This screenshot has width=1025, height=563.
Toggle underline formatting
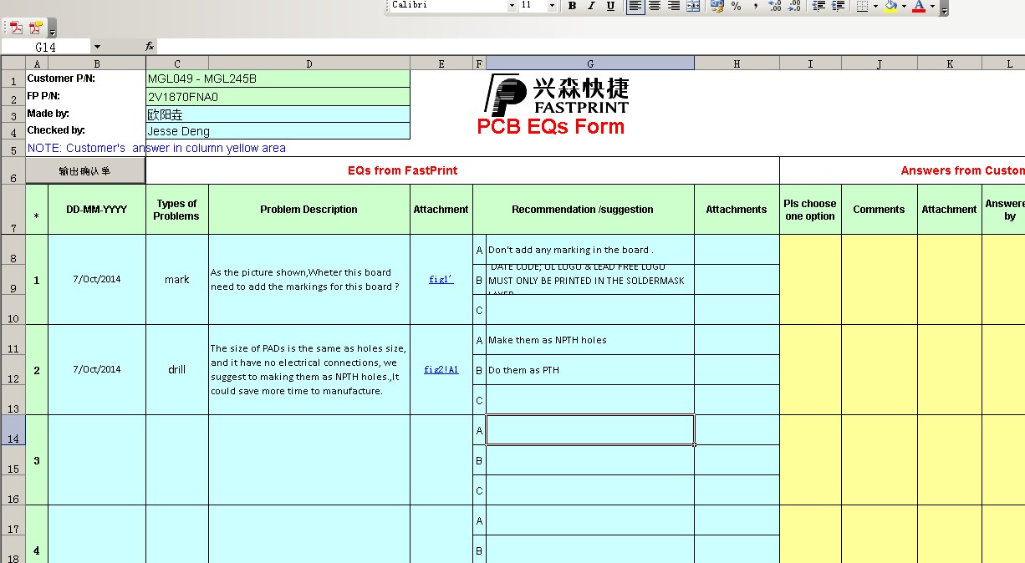coord(610,6)
